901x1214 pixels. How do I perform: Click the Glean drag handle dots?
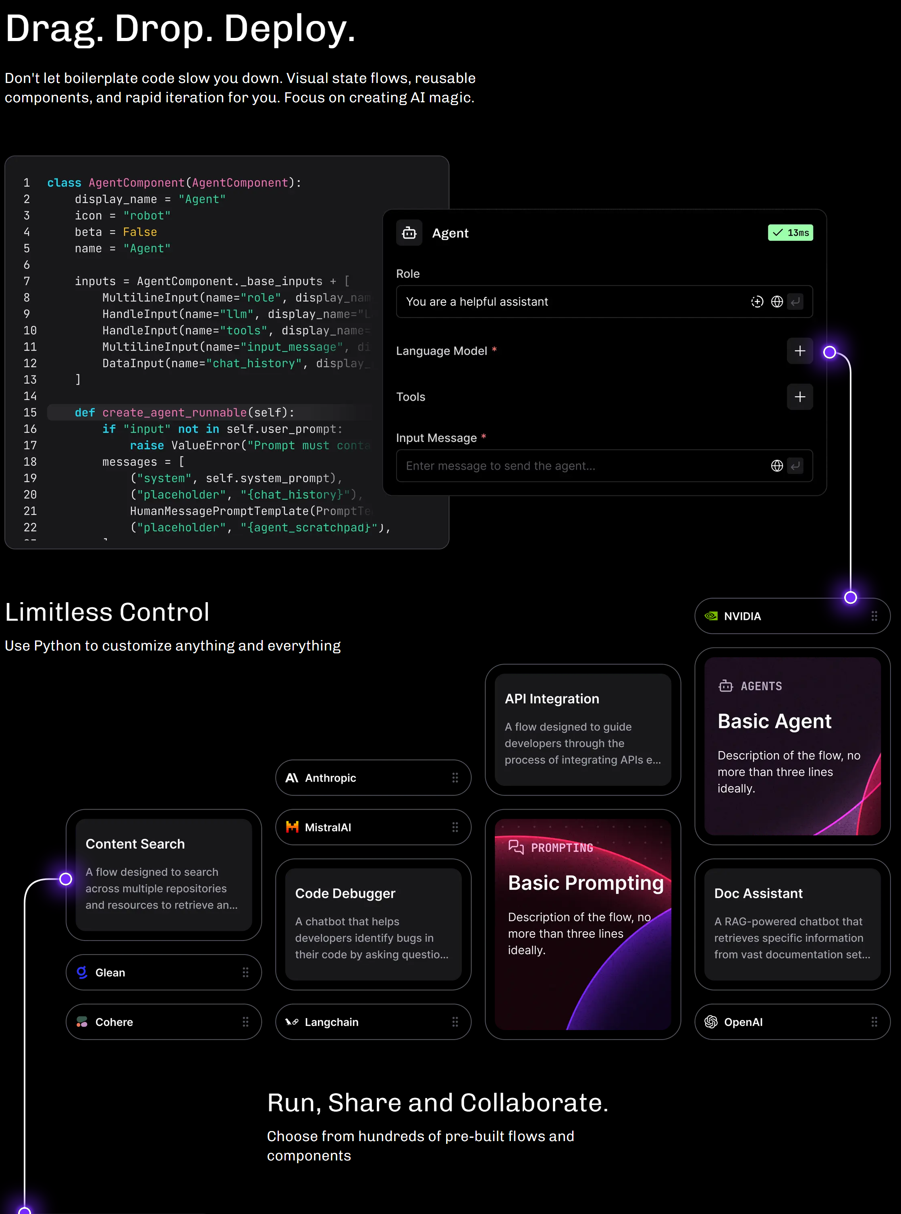pos(245,972)
